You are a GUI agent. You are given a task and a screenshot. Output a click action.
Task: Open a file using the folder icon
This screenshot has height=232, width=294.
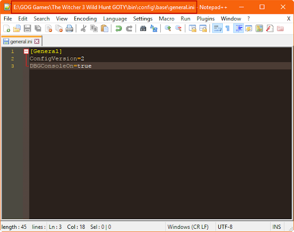pos(17,28)
